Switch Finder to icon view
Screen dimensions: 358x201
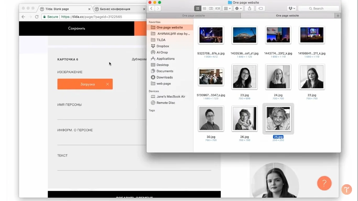pos(198,8)
